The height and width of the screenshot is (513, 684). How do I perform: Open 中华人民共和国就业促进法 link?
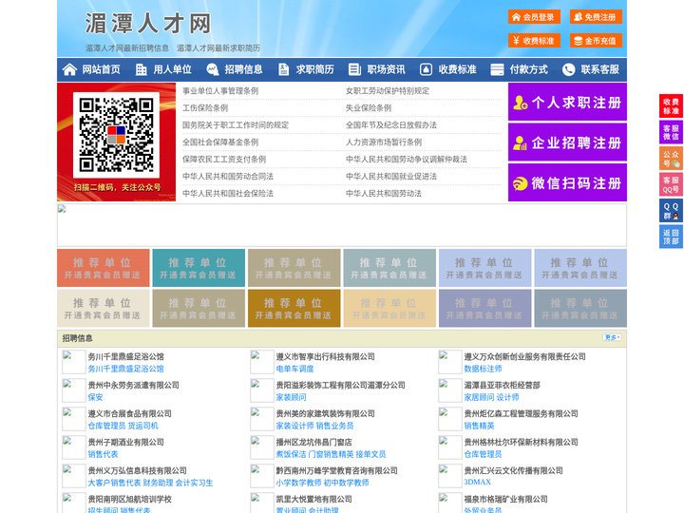(x=391, y=177)
